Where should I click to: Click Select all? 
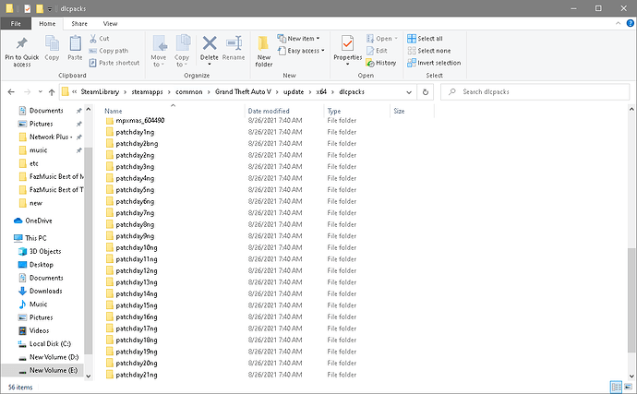click(425, 39)
